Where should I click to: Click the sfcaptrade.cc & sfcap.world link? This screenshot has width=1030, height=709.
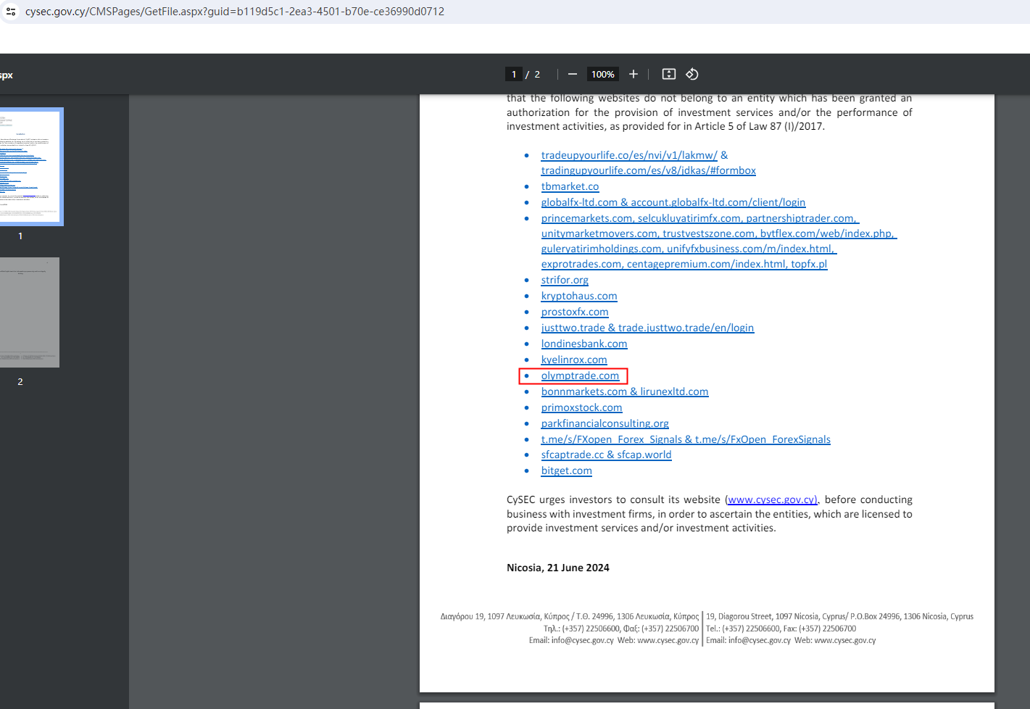point(606,455)
